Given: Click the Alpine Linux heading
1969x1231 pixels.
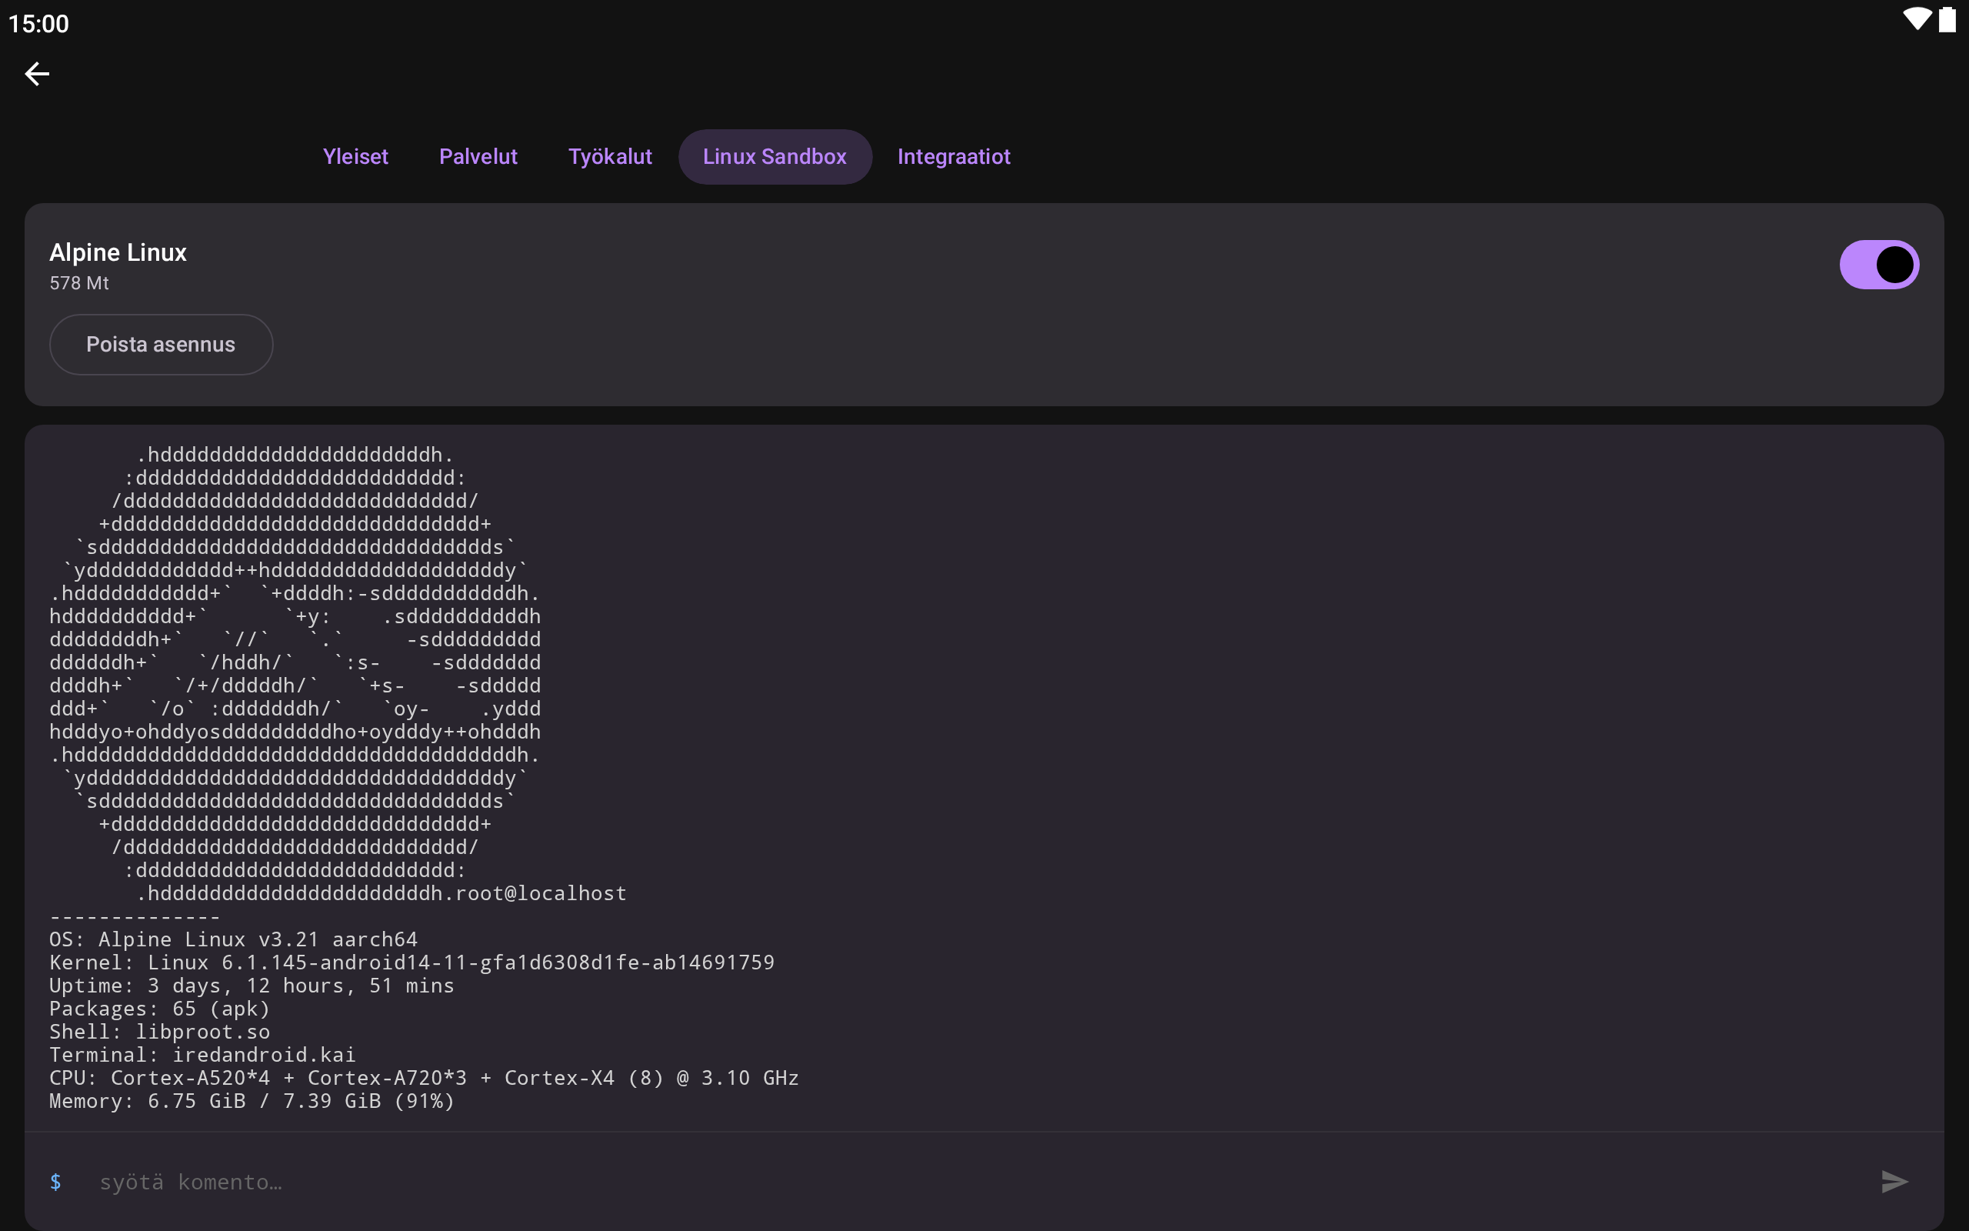Looking at the screenshot, I should 118,252.
